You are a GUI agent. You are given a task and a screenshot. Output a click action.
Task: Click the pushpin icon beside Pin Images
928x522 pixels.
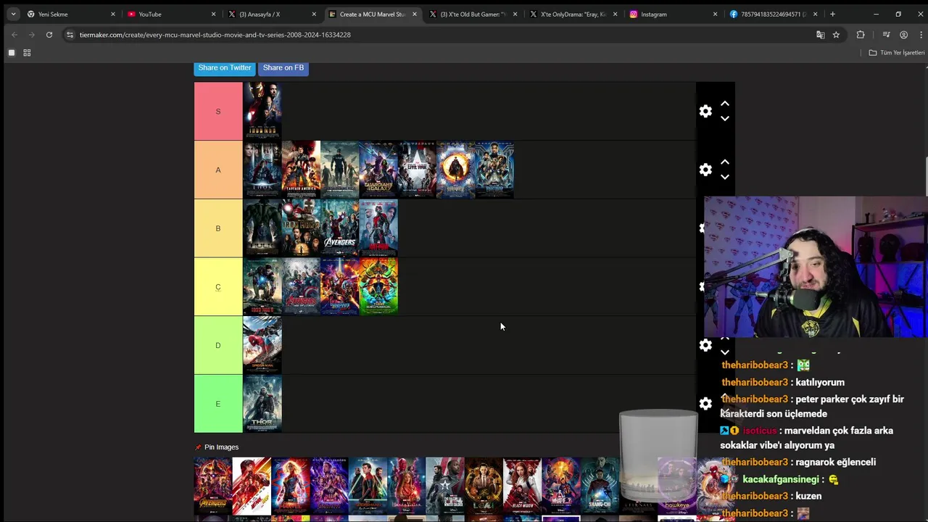point(198,447)
